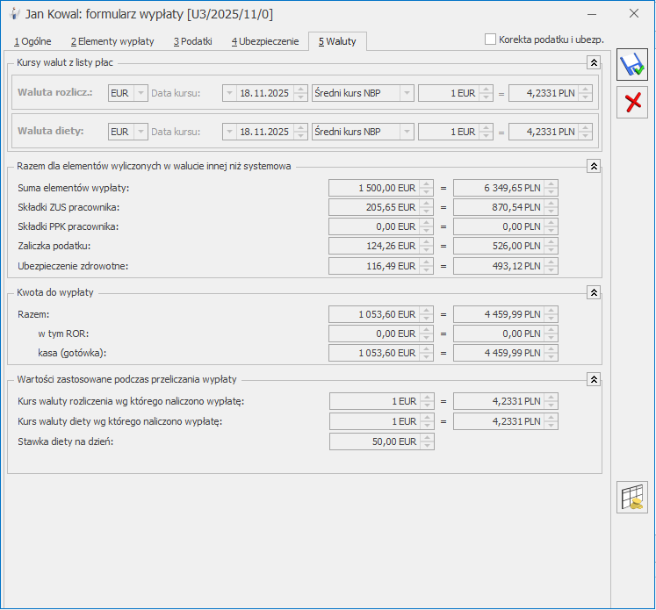Enable Korekta podatku i ubezp. checkbox
Image resolution: width=656 pixels, height=610 pixels.
(x=490, y=39)
